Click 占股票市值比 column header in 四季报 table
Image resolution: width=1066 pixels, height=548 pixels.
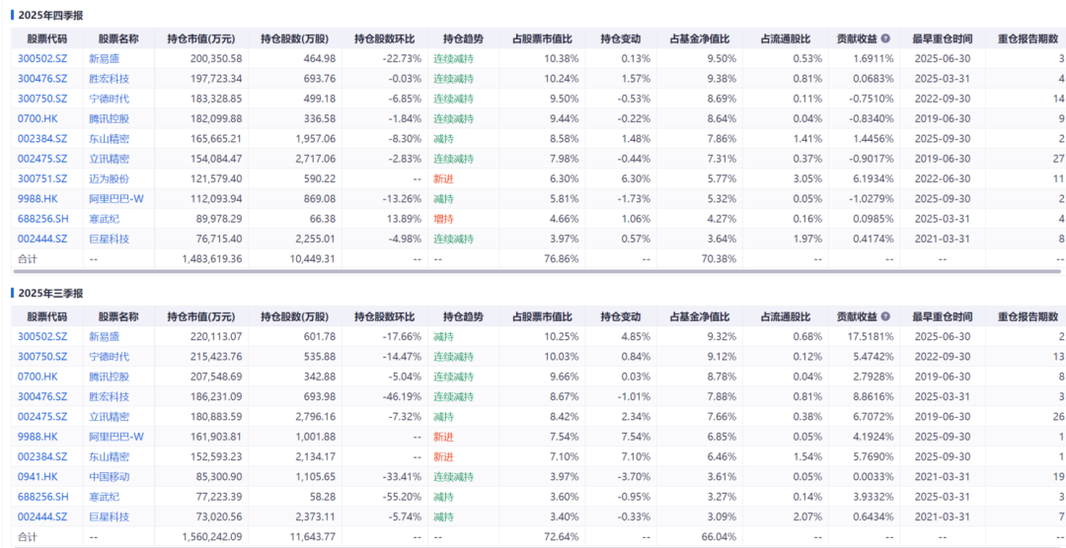[542, 39]
